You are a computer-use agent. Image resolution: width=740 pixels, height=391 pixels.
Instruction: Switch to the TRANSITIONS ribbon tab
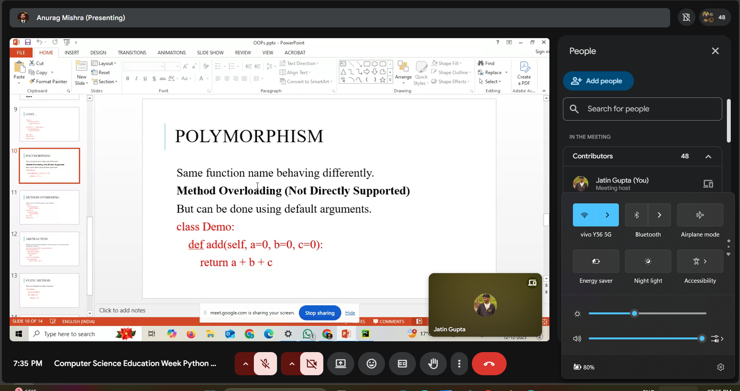[132, 52]
